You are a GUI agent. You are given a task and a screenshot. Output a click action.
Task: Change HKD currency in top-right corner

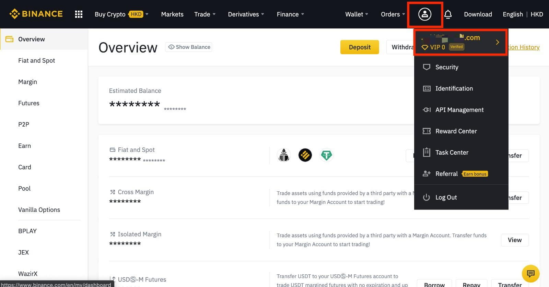pyautogui.click(x=537, y=14)
